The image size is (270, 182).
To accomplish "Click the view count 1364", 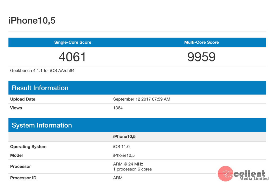I will (118, 108).
